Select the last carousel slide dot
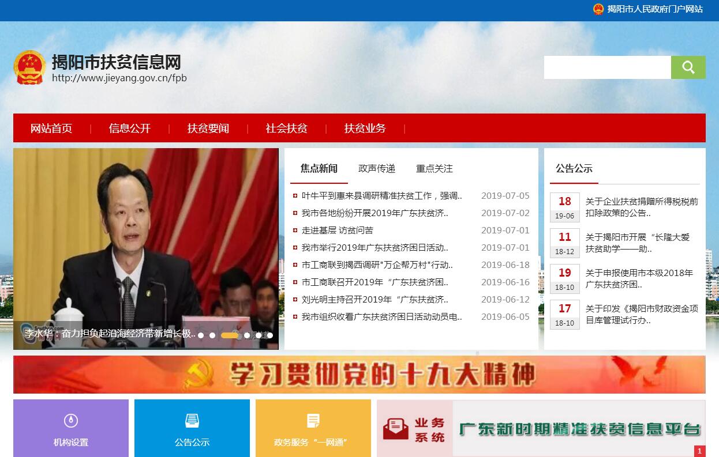719x457 pixels. click(270, 335)
